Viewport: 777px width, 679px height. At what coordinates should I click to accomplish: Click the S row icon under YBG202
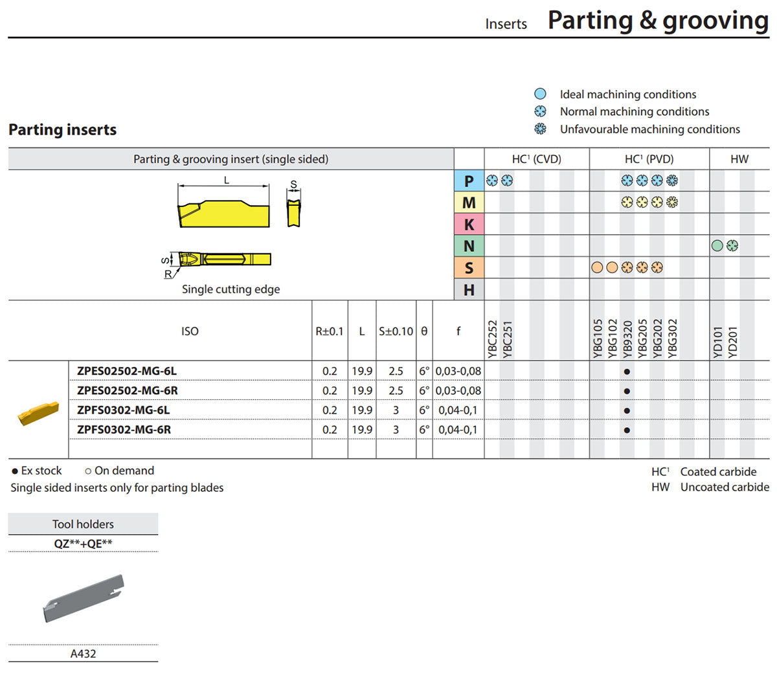(657, 267)
